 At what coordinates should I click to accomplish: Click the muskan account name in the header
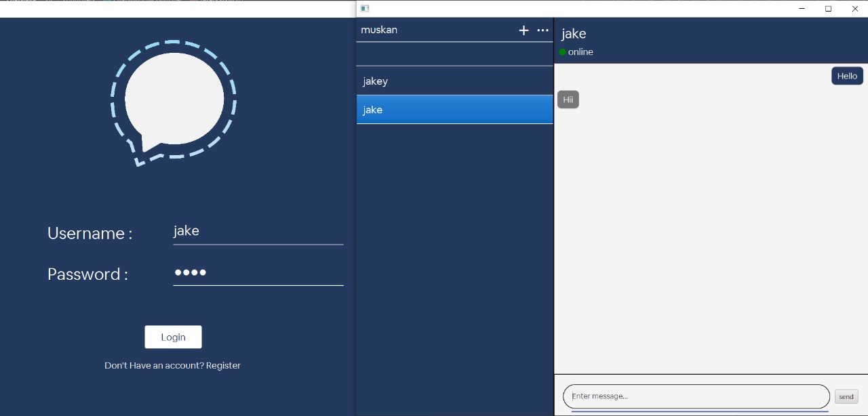378,30
